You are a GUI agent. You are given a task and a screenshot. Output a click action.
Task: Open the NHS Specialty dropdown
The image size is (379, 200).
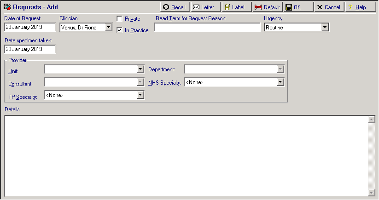(280, 82)
